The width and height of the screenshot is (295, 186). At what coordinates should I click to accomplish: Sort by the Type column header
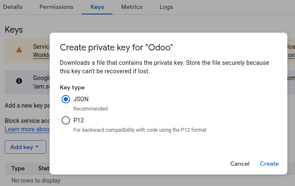pos(18,168)
